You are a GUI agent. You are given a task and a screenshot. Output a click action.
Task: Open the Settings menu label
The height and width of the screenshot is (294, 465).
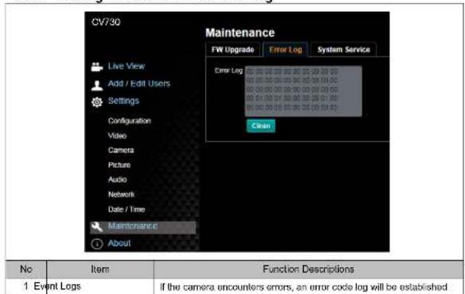coord(123,101)
